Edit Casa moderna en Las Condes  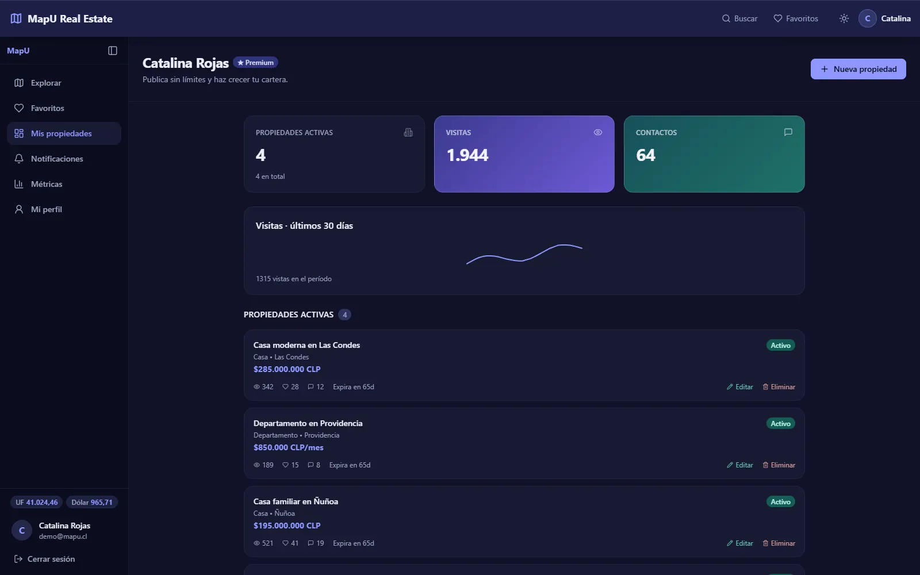point(740,387)
